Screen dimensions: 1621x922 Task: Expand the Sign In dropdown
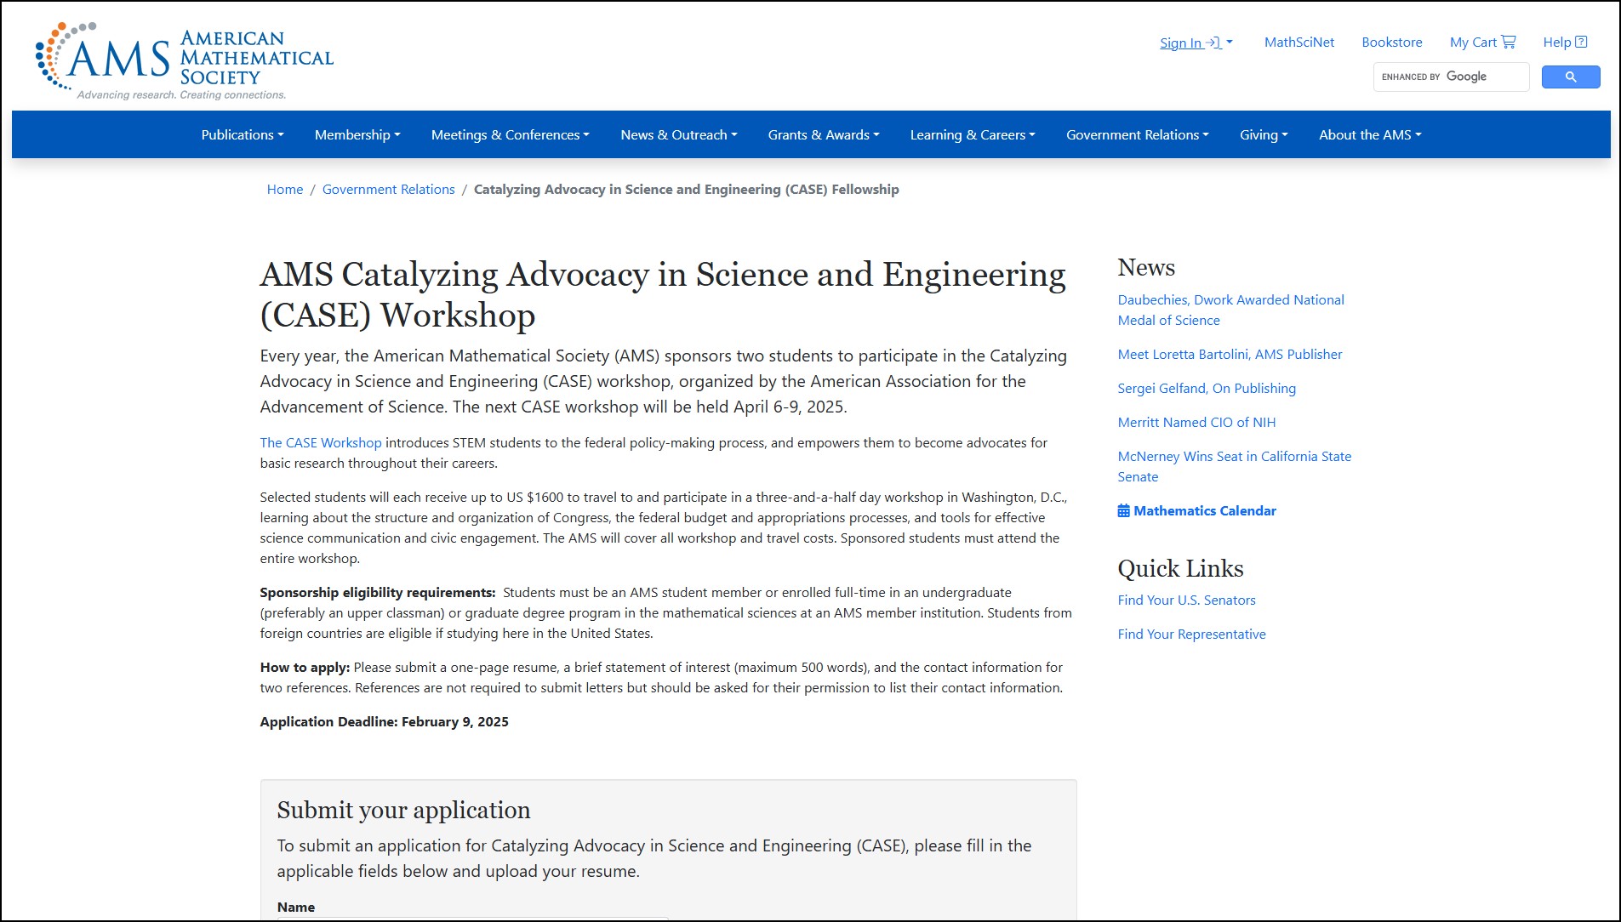point(1195,43)
